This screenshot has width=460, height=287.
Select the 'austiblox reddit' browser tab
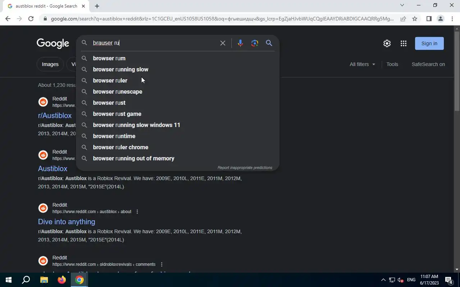47,6
